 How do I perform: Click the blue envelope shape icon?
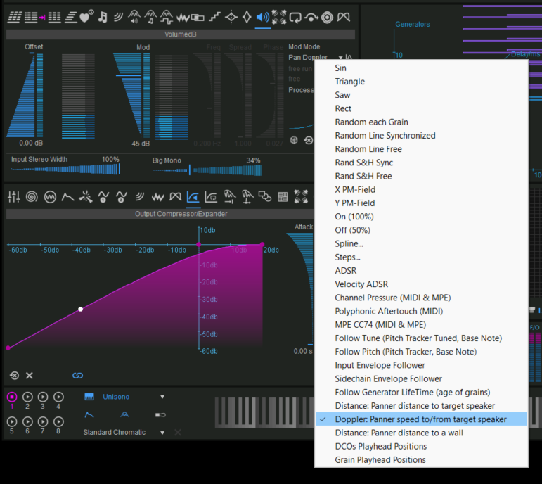tap(89, 414)
